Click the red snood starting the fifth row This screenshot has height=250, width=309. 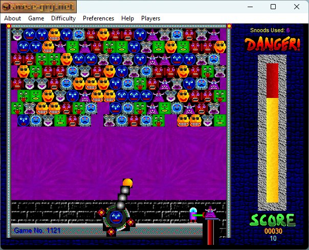pyautogui.click(x=17, y=84)
